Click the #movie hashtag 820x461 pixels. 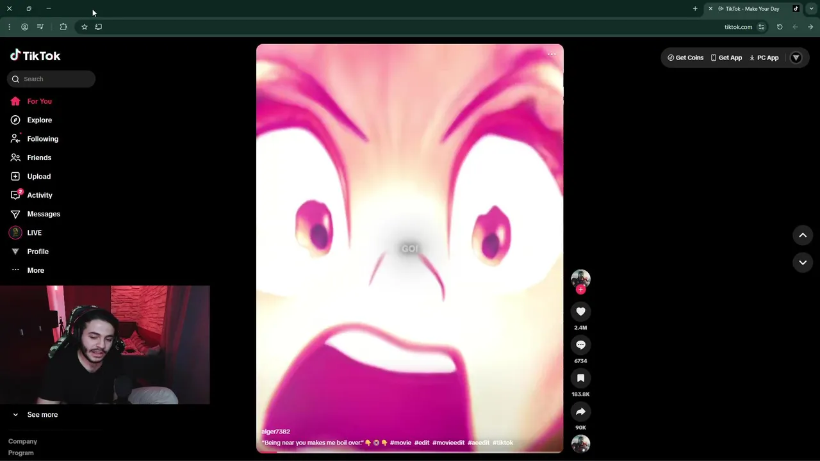click(400, 442)
